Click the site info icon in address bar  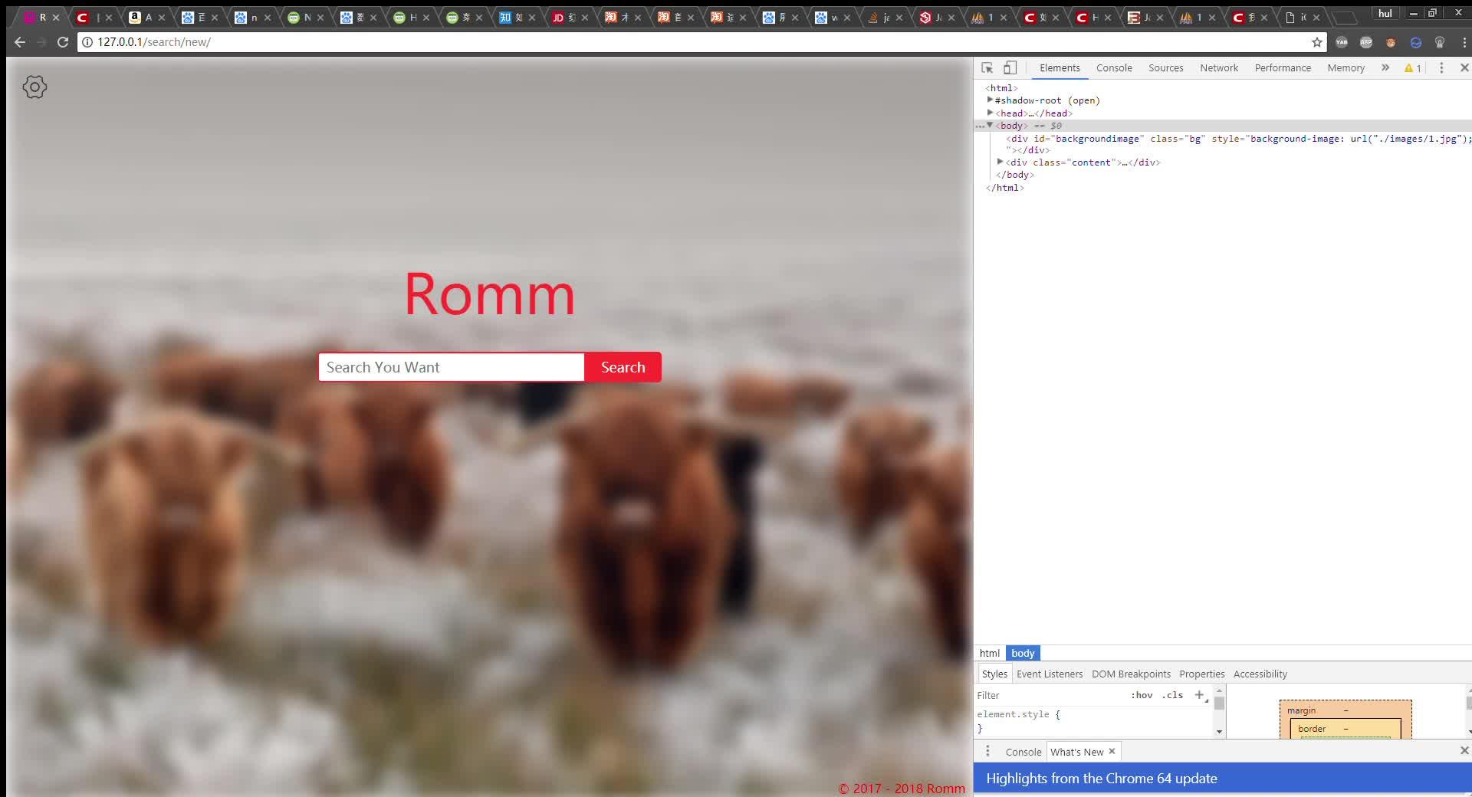click(87, 42)
